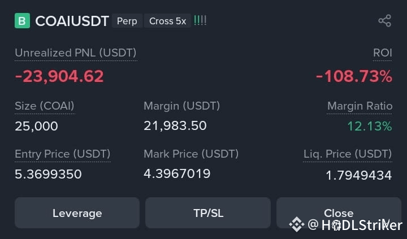Tap the Liq. Price (USDT) label

[x=348, y=154]
